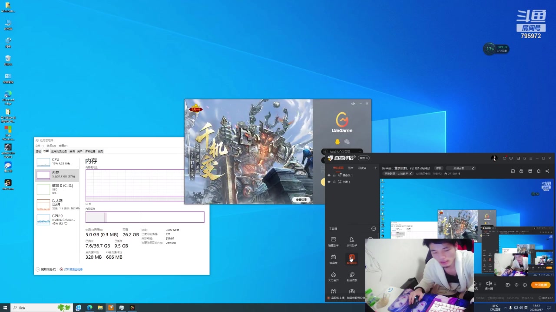Toggle the lock of 全屏 1 source

tap(334, 182)
